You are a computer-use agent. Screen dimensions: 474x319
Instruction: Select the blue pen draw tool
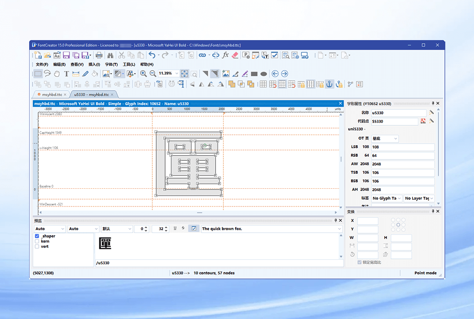(x=86, y=73)
